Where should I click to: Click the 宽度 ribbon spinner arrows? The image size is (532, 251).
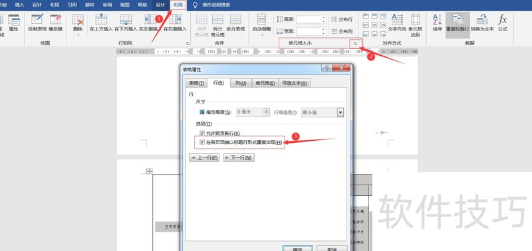pyautogui.click(x=324, y=31)
